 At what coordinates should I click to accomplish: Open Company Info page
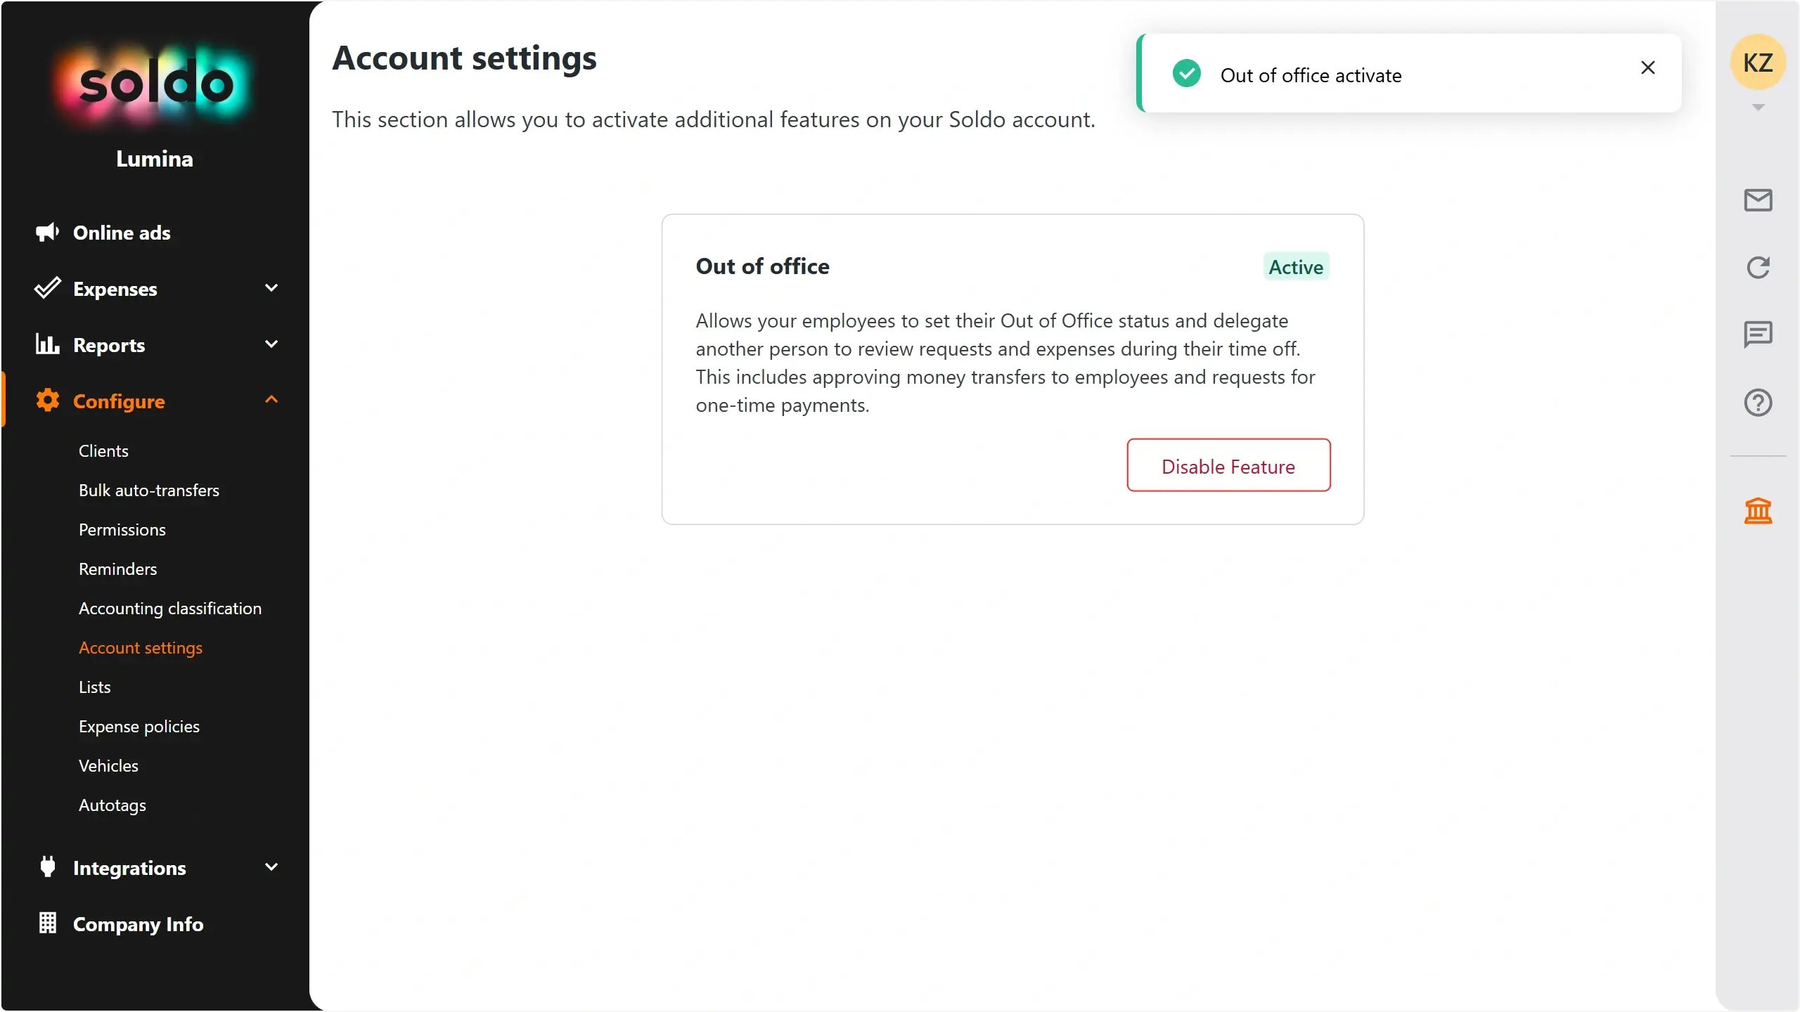click(x=138, y=924)
